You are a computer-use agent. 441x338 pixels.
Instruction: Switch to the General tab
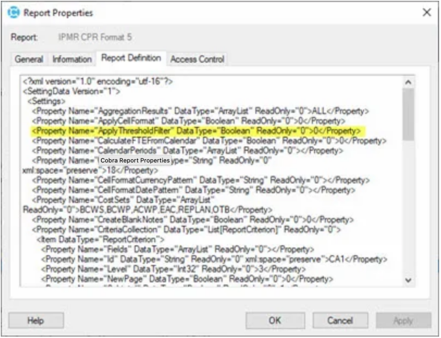[x=29, y=59]
